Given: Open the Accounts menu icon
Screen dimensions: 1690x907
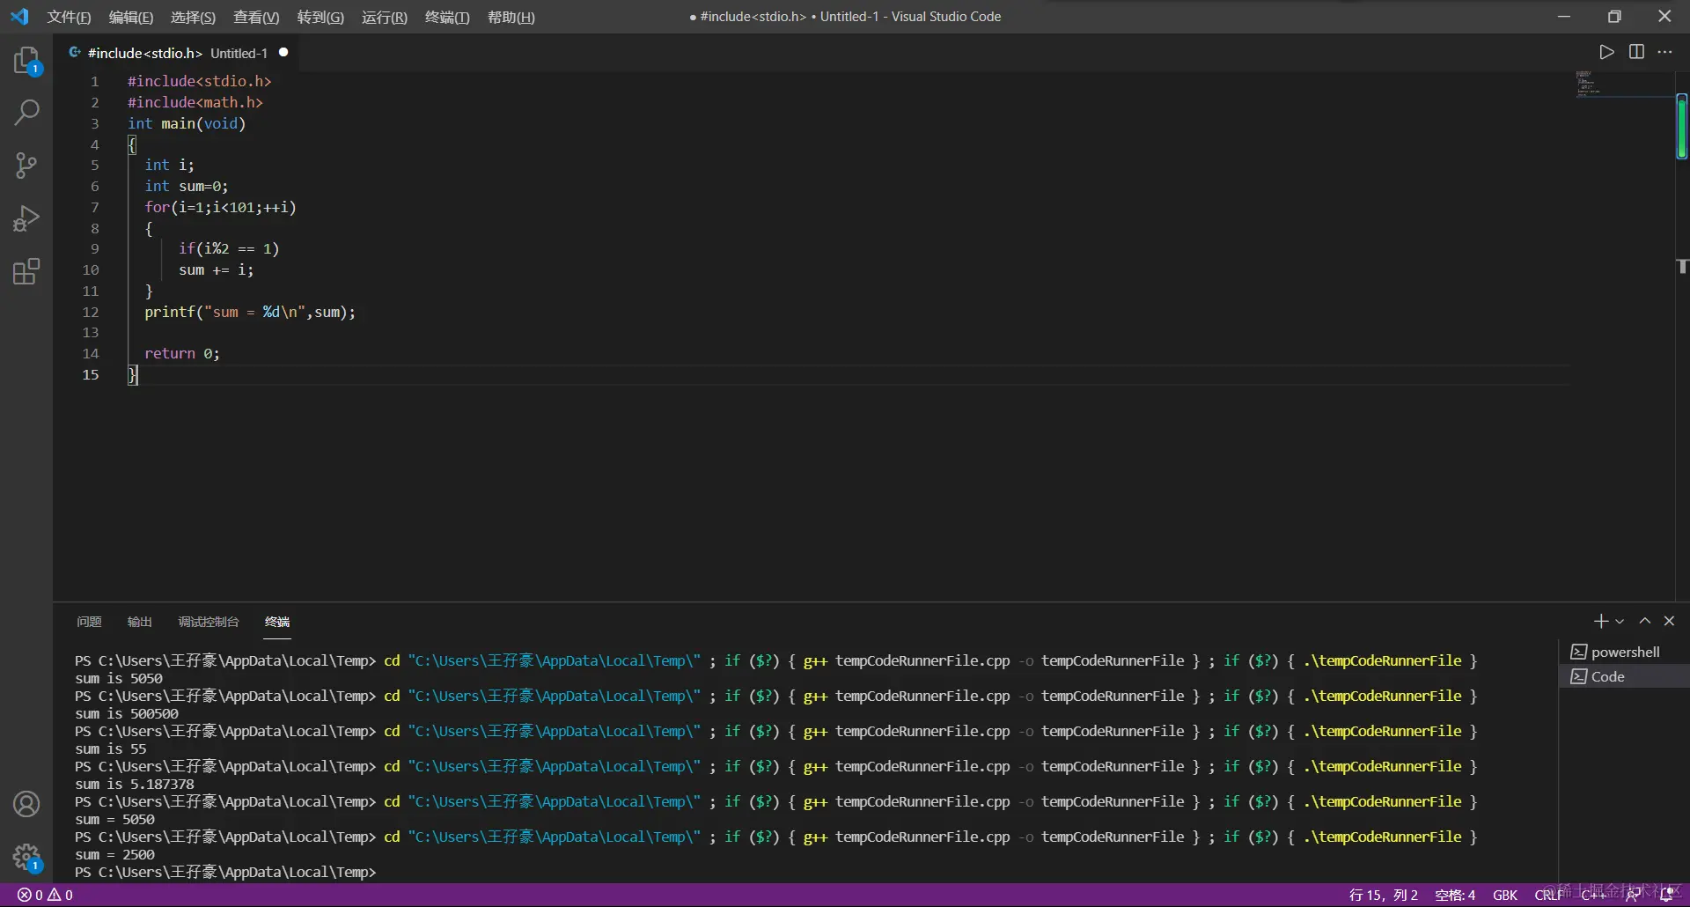Looking at the screenshot, I should pos(26,804).
